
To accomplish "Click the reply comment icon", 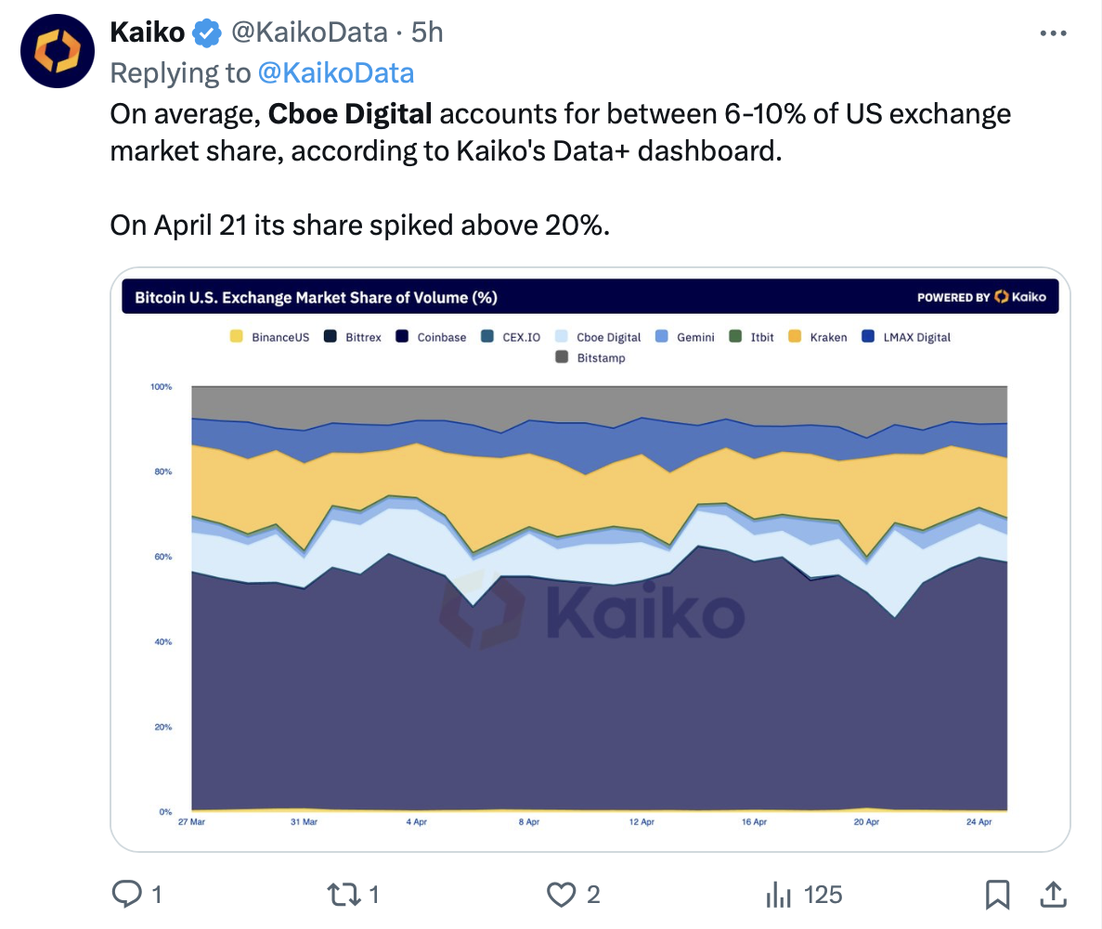I will pyautogui.click(x=125, y=895).
